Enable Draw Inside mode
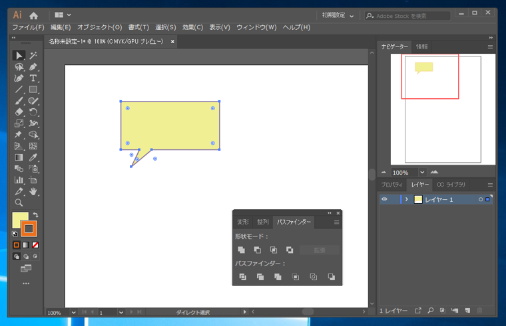The width and height of the screenshot is (506, 326). (35, 256)
